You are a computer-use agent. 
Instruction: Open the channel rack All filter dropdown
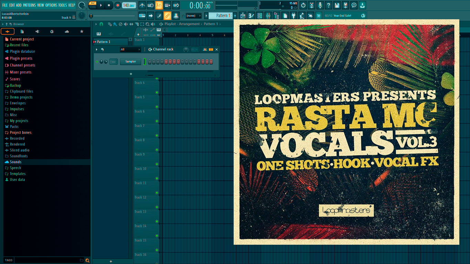pyautogui.click(x=130, y=49)
